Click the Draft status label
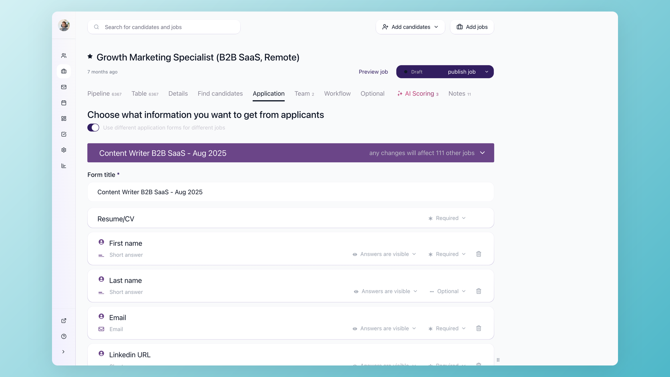The height and width of the screenshot is (377, 670). (x=417, y=72)
